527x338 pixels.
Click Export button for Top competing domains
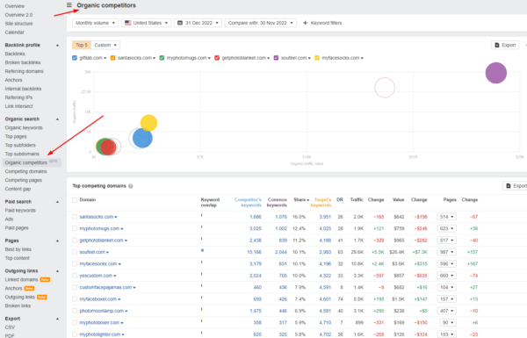516,186
